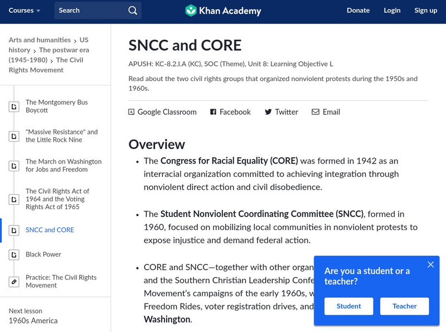Choose the Student button
The image size is (446, 332).
pyautogui.click(x=349, y=306)
